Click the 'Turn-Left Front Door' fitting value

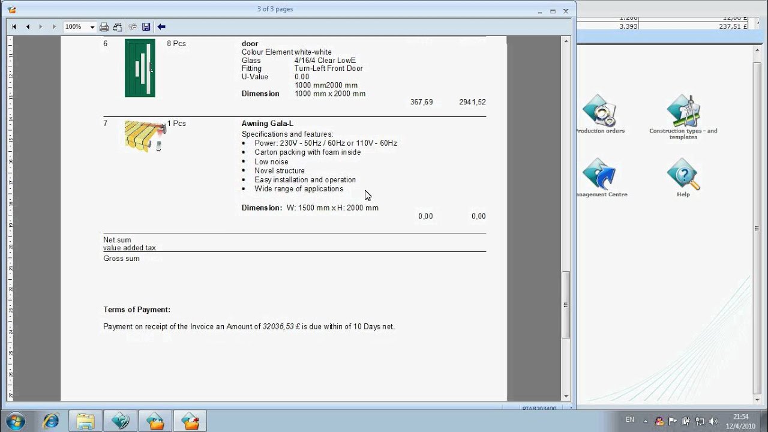click(x=329, y=68)
